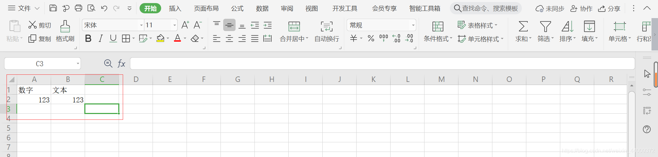Decrease font size with smaller A icon
The width and height of the screenshot is (658, 157).
coord(198,25)
